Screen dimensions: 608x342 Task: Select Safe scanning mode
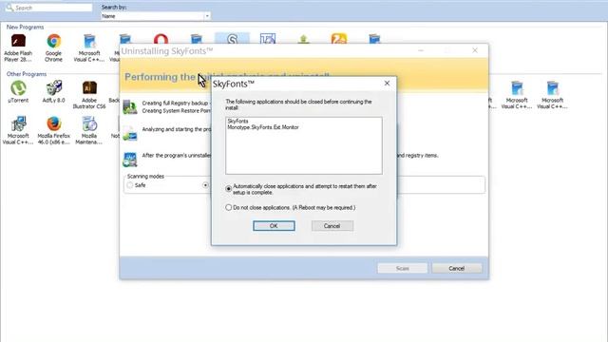[130, 185]
